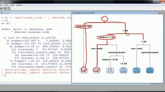
Task: Click the 'vore = omni' split label
Action: point(136,49)
